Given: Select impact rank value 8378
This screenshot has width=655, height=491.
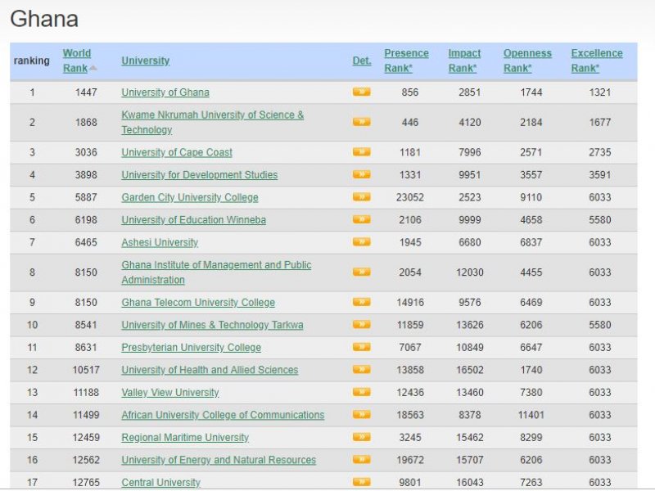Looking at the screenshot, I should point(469,416).
